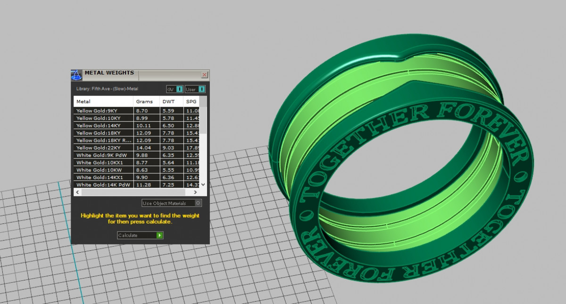The image size is (566, 304).
Task: Sort by the Grams column header
Action: click(146, 102)
